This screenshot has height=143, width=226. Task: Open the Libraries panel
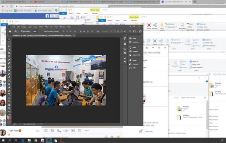coord(133,51)
